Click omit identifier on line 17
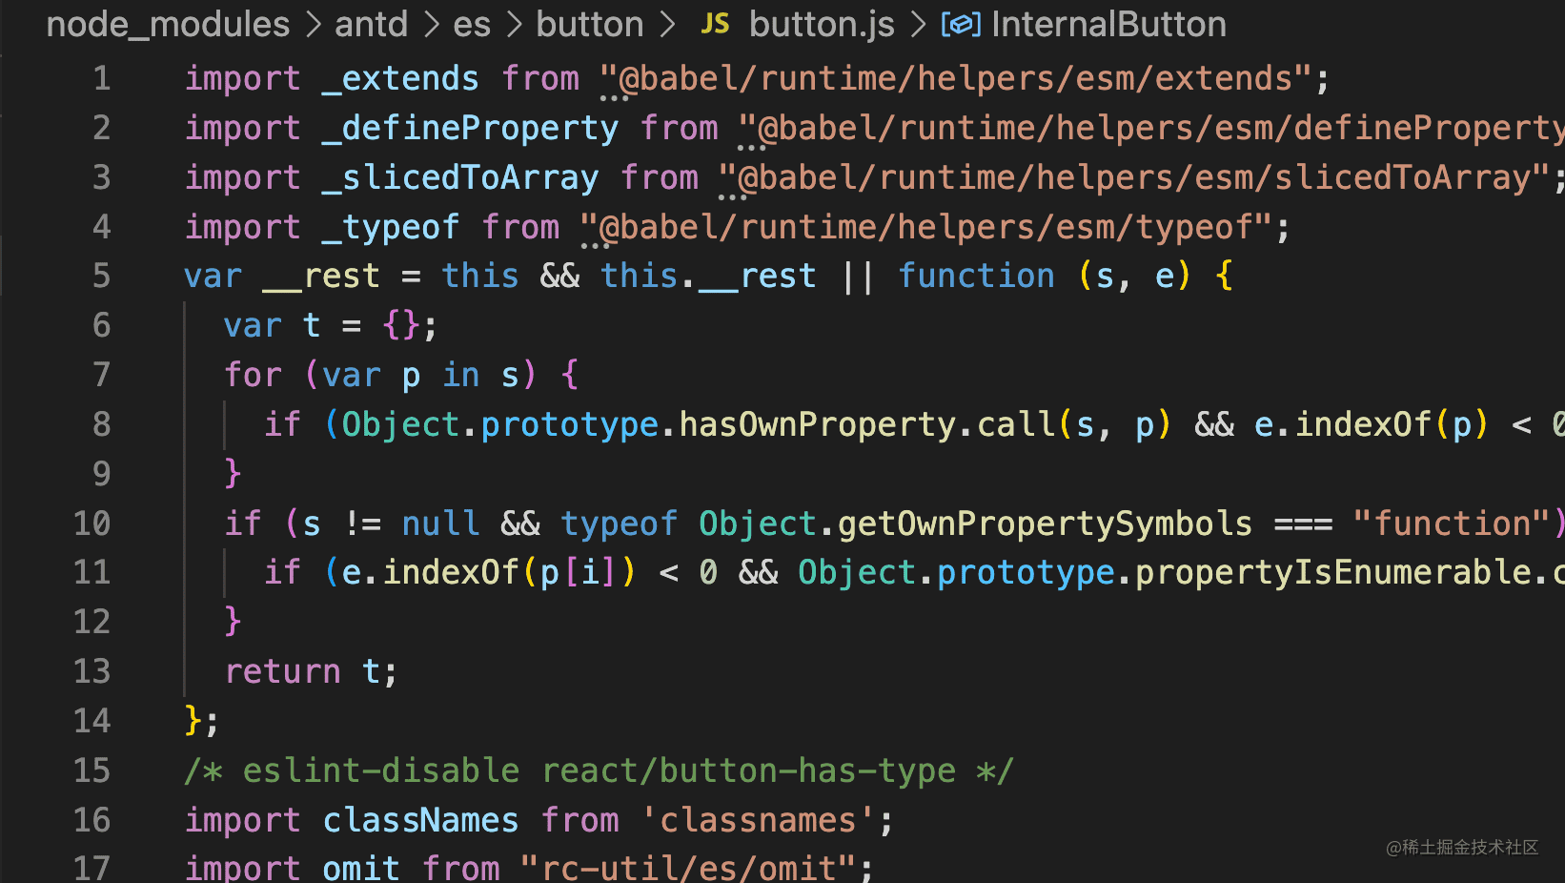Screen dimensions: 1565x883 pyautogui.click(x=360, y=868)
